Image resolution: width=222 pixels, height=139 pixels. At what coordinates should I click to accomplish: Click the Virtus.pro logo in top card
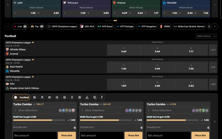pyautogui.click(x=65, y=3)
